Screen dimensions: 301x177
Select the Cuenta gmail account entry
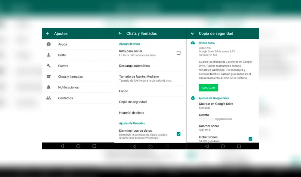click(x=215, y=117)
